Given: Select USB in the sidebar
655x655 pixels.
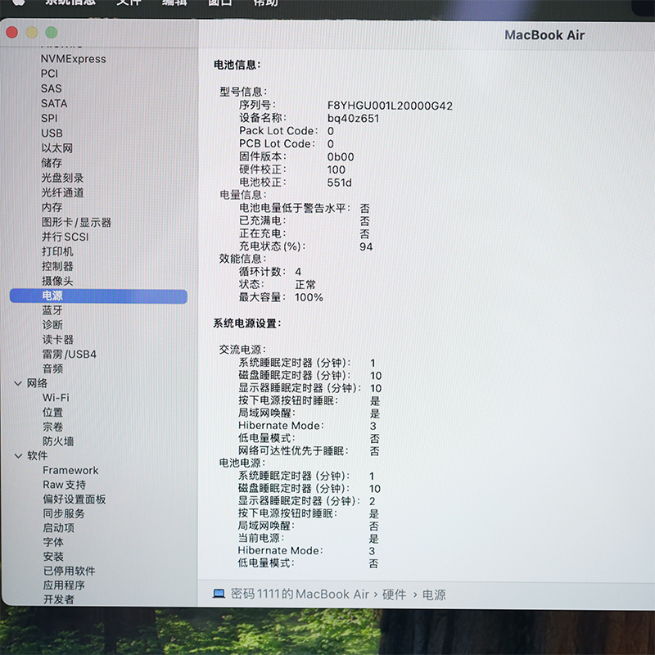Looking at the screenshot, I should tap(52, 133).
